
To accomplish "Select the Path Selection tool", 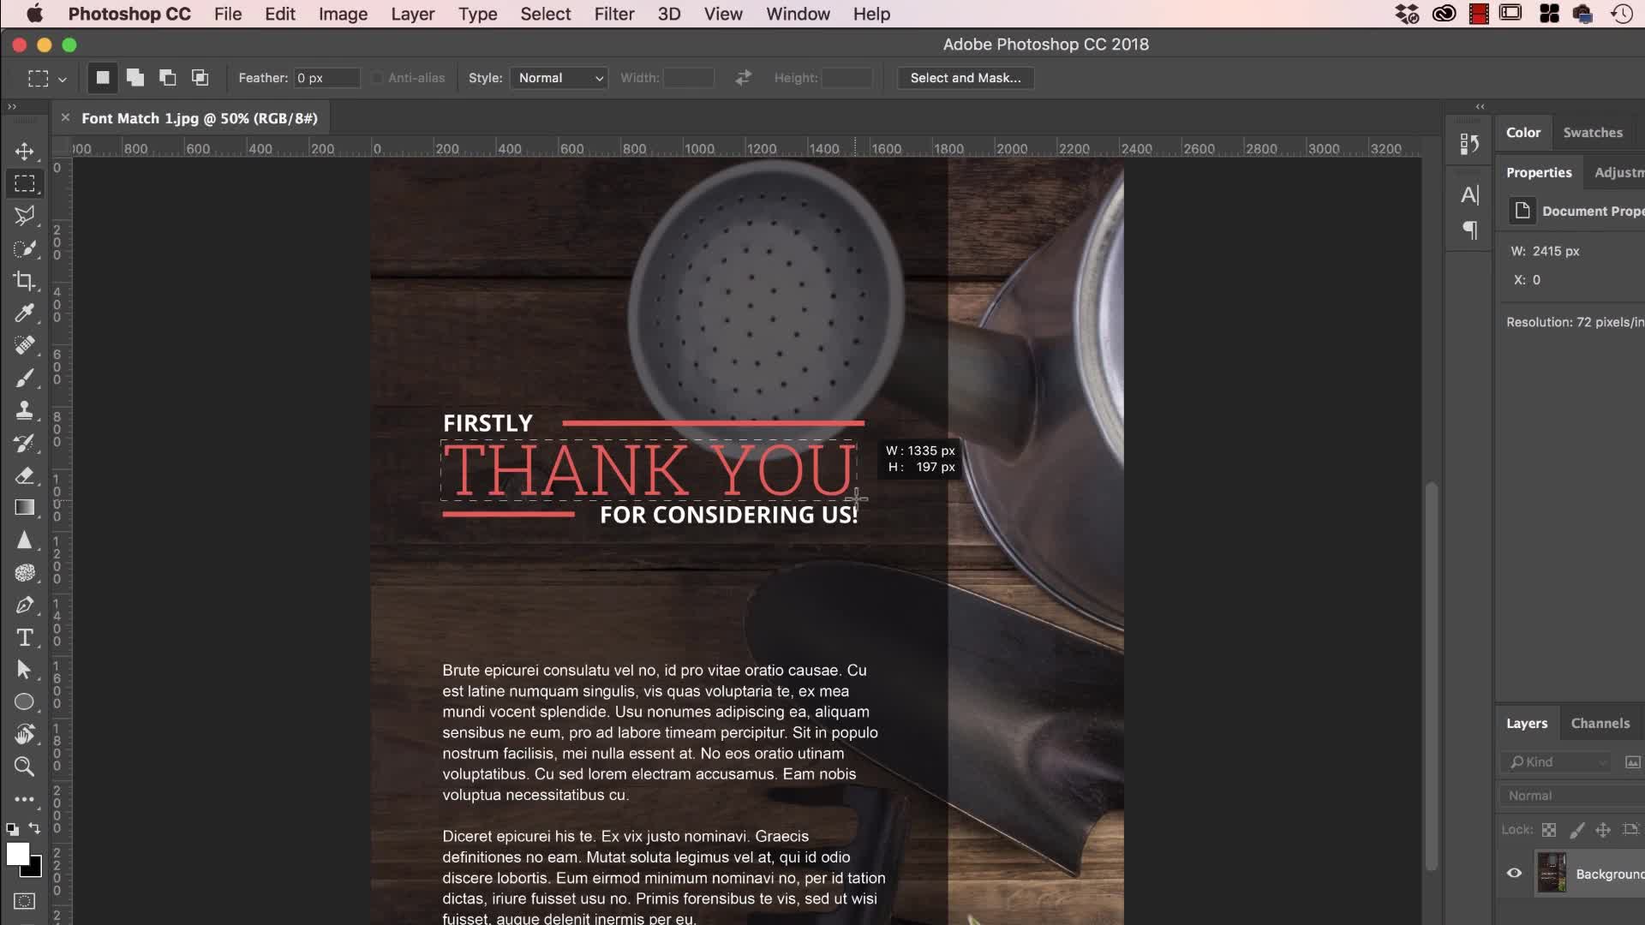I will 24,670.
